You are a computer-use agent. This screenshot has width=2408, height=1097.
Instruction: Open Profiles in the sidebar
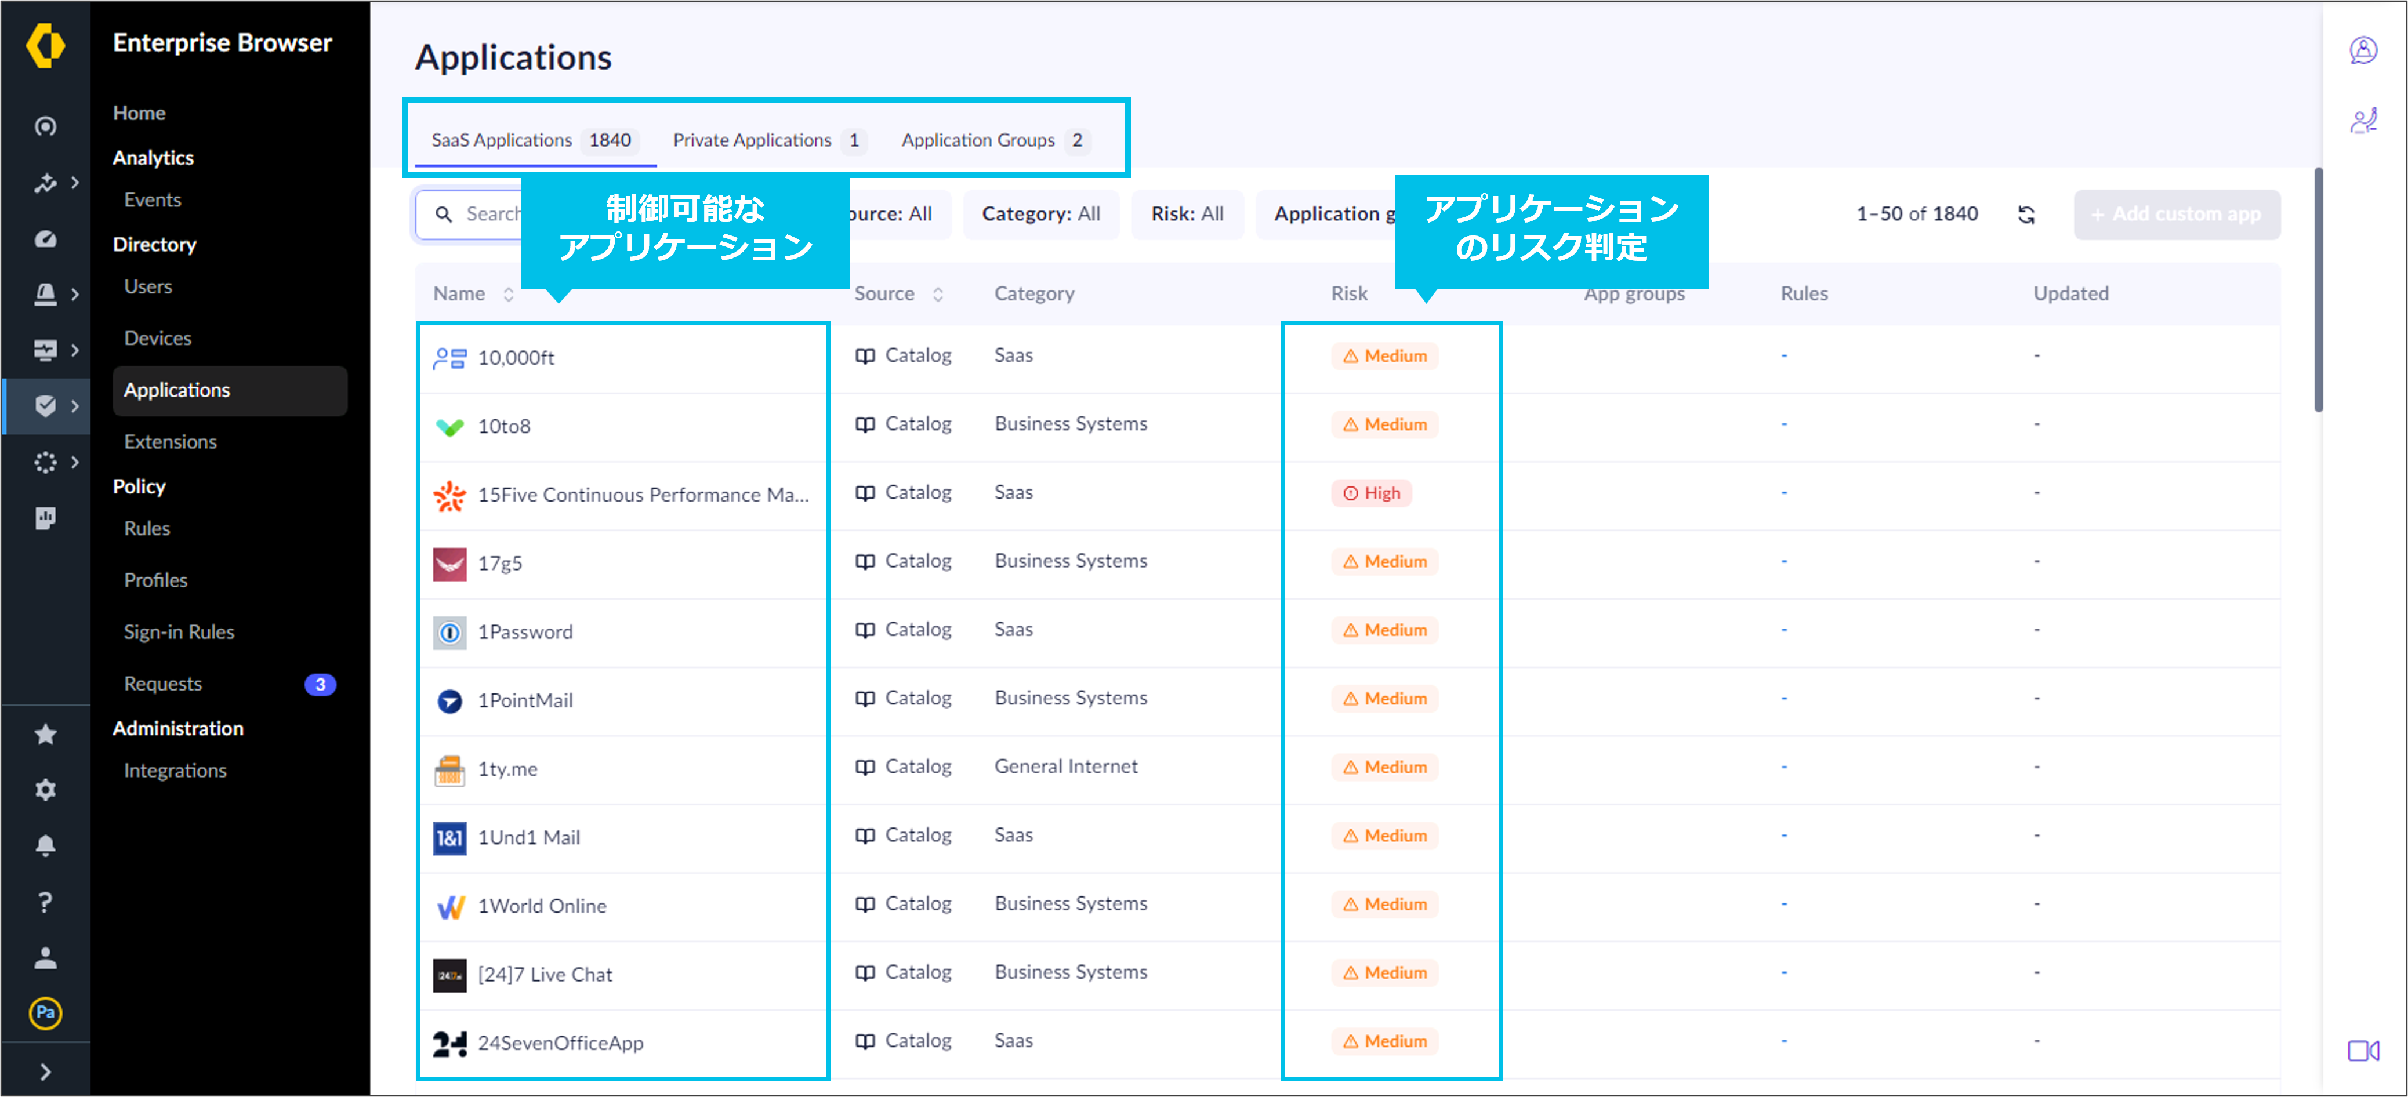pyautogui.click(x=155, y=580)
